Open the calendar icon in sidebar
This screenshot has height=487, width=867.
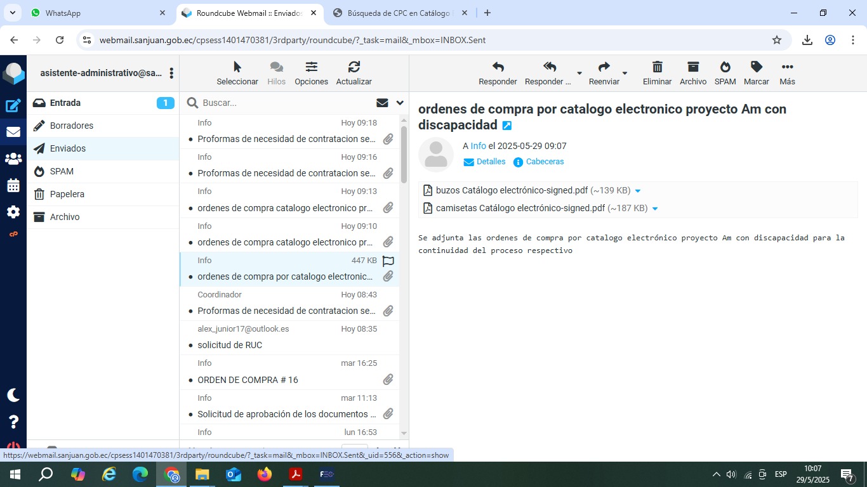click(x=13, y=186)
